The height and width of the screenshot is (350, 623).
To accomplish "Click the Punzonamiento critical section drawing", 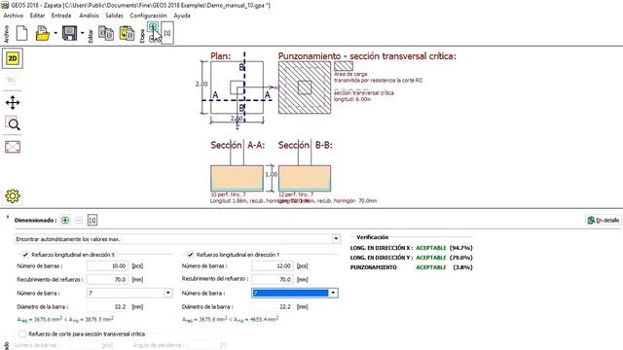I will 305,87.
